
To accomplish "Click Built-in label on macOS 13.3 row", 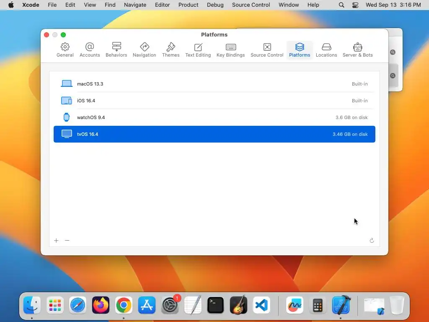I will 359,84.
